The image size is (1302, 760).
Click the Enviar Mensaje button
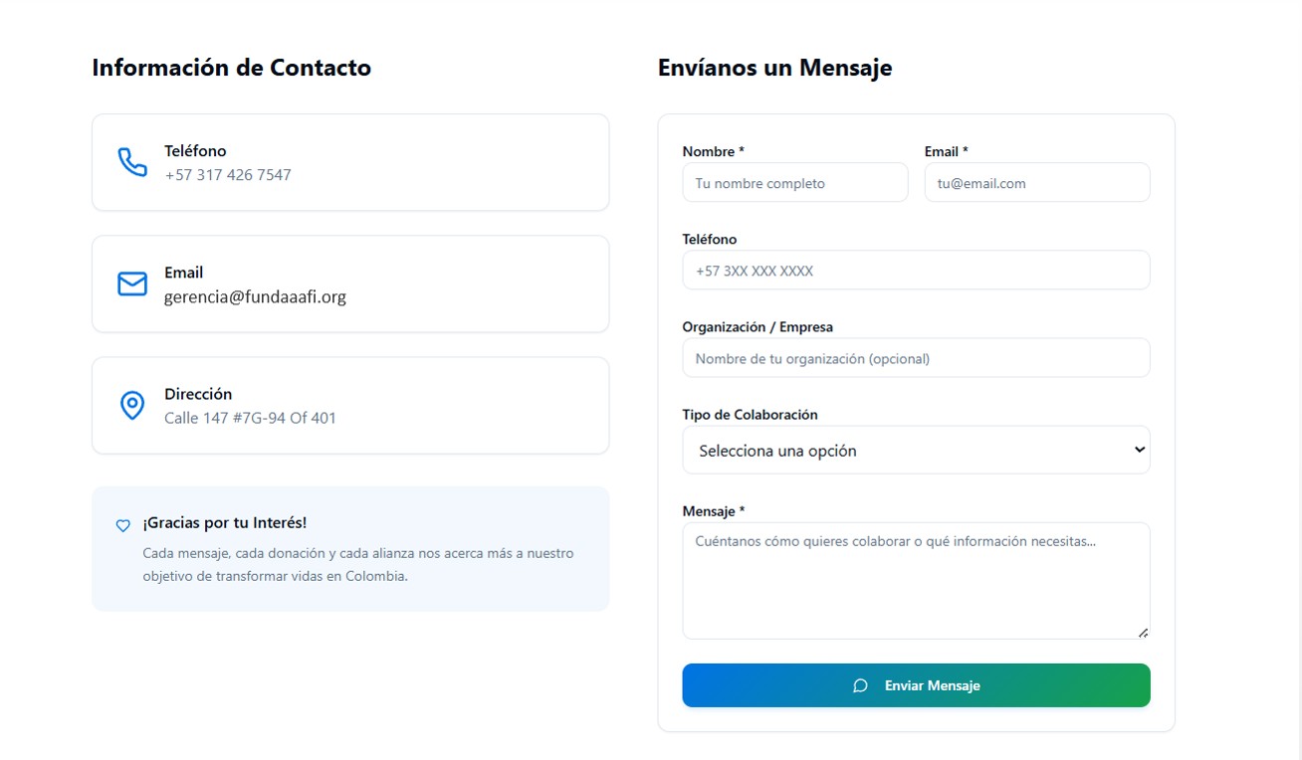coord(916,685)
